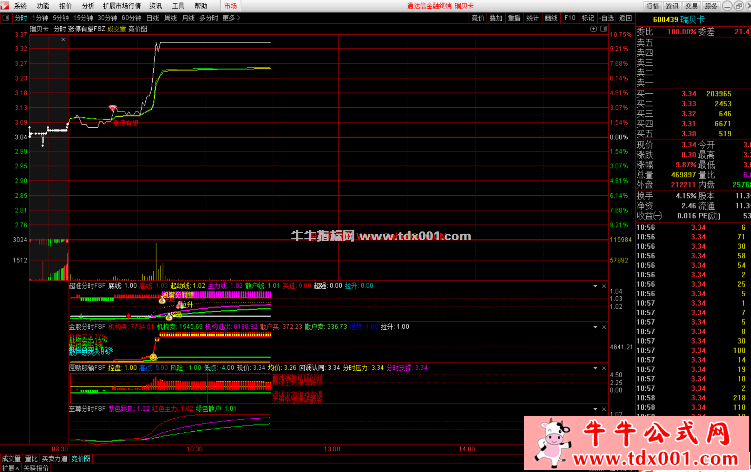Image resolution: width=751 pixels, height=472 pixels.
Task: Restore the window size
Action: 738,6
